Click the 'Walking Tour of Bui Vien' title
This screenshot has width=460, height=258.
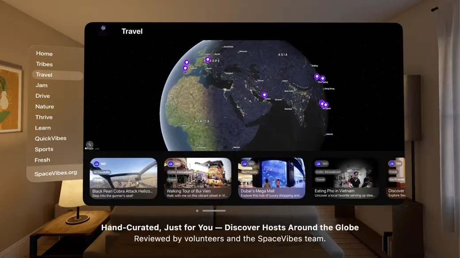(188, 191)
